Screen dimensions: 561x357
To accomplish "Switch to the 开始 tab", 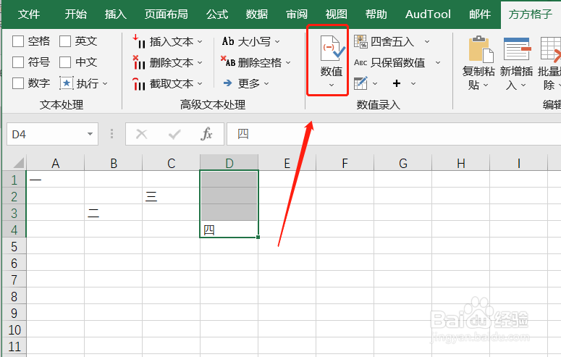I will 75,14.
